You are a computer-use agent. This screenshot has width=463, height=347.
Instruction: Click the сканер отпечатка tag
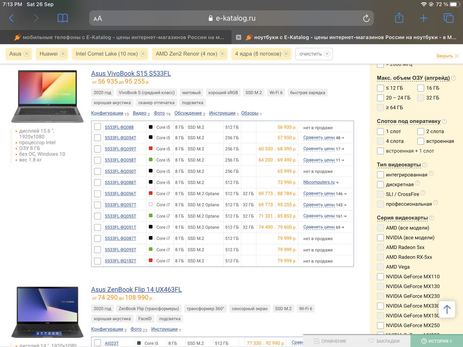coord(156,103)
